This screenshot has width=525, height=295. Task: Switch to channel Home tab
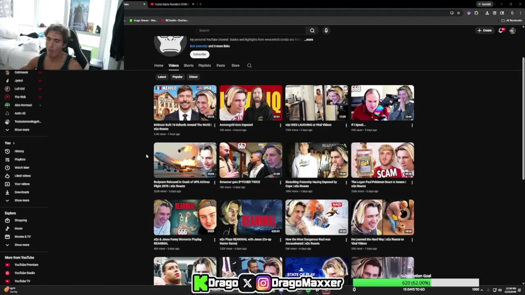tap(159, 66)
